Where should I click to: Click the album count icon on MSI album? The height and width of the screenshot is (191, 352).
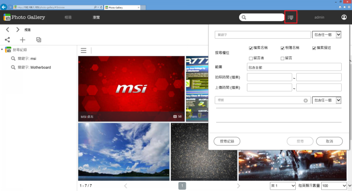(x=175, y=117)
